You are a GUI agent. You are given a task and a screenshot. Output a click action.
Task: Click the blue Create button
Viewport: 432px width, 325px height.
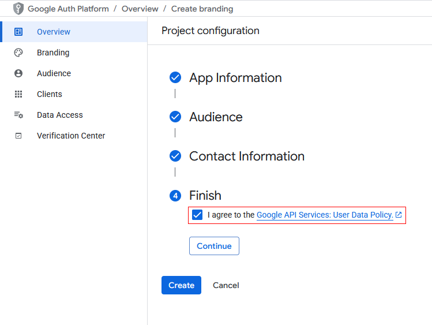coord(181,285)
